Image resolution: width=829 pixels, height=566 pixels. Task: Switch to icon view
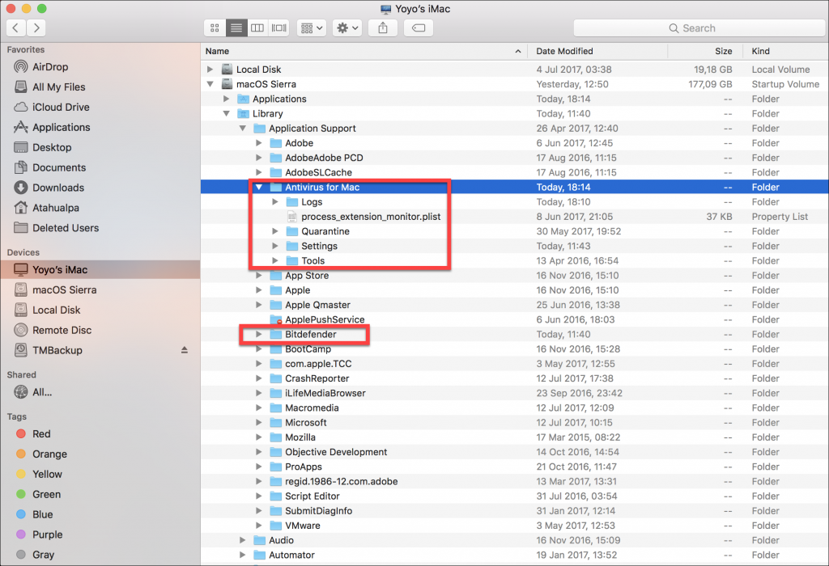[x=215, y=28]
